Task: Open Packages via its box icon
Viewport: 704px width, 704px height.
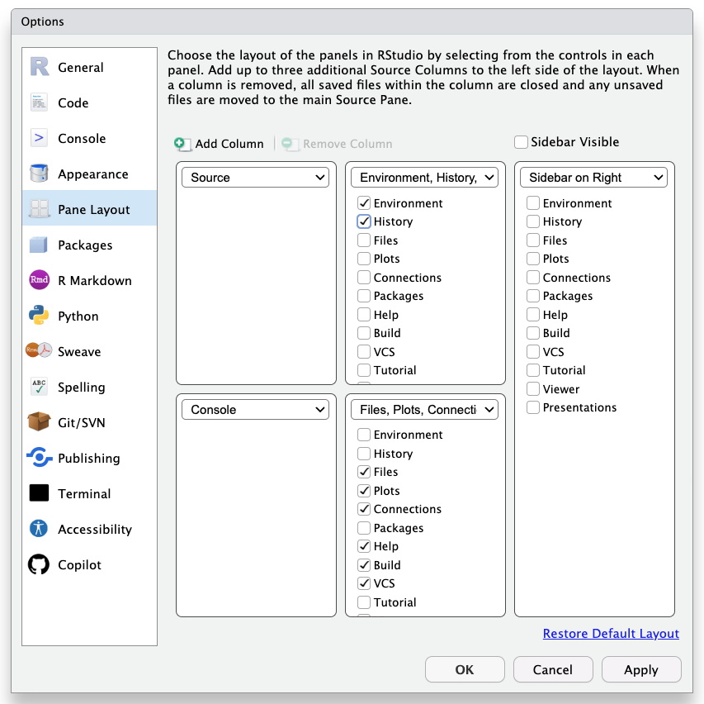Action: (39, 245)
